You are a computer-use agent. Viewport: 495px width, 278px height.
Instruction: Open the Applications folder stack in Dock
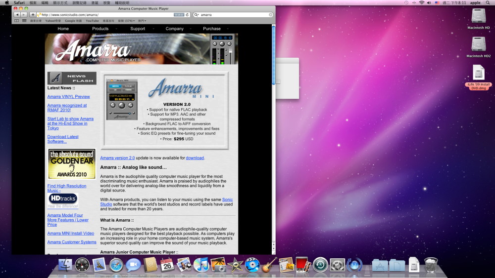tap(380, 265)
